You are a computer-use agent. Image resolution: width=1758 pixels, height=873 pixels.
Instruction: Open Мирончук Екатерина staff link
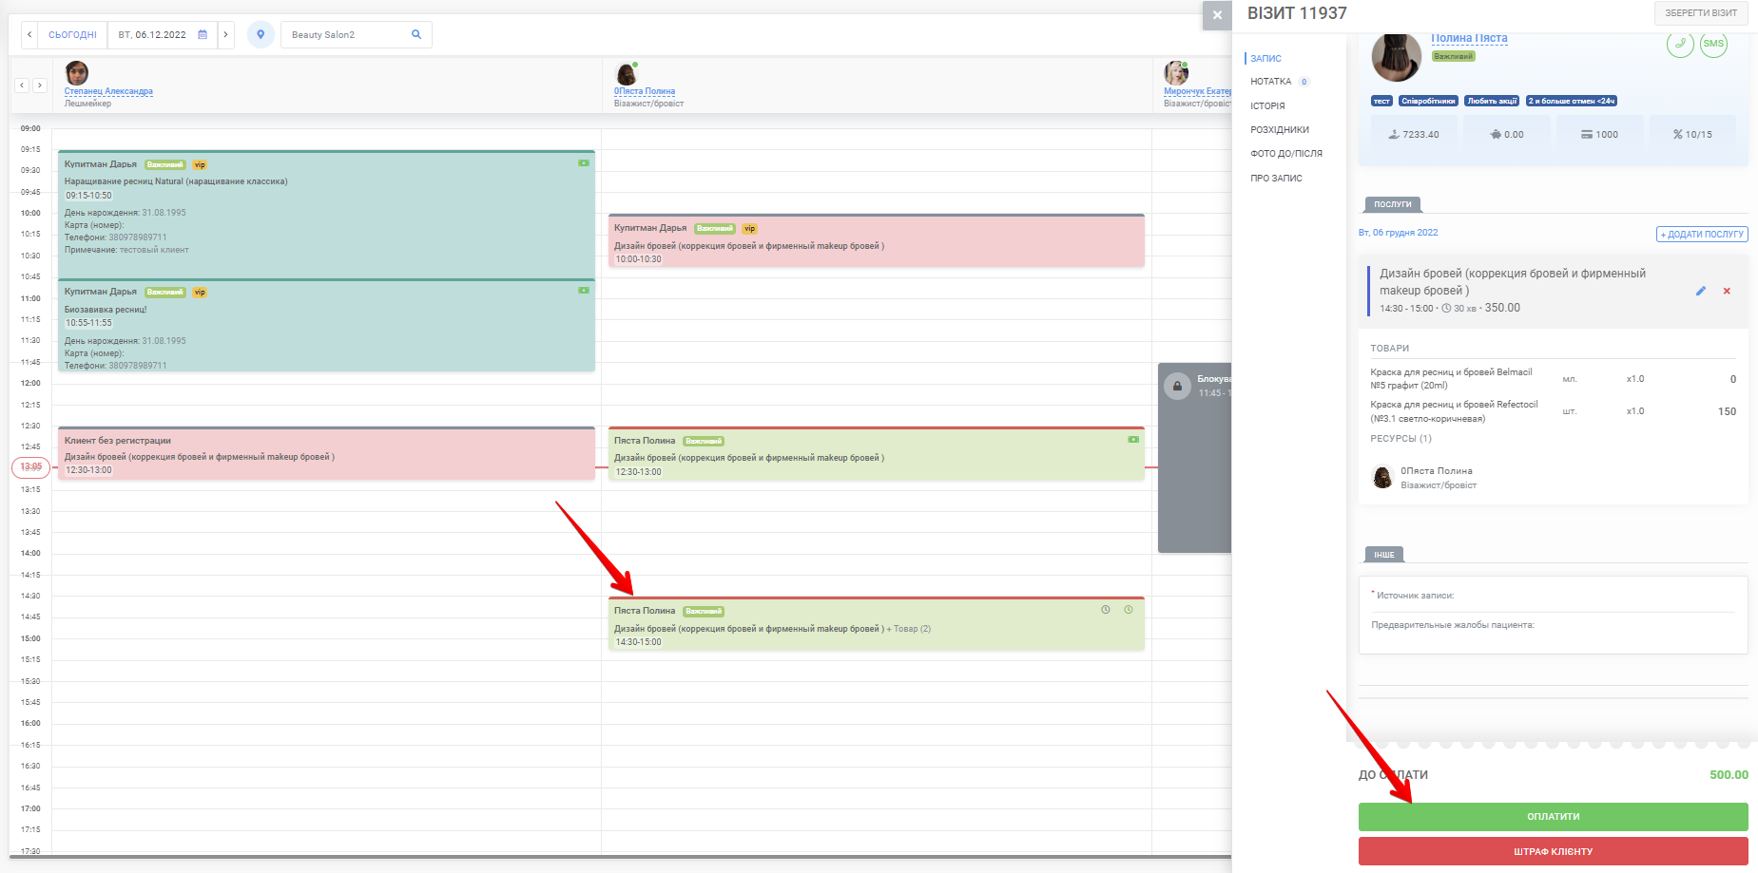(1198, 91)
